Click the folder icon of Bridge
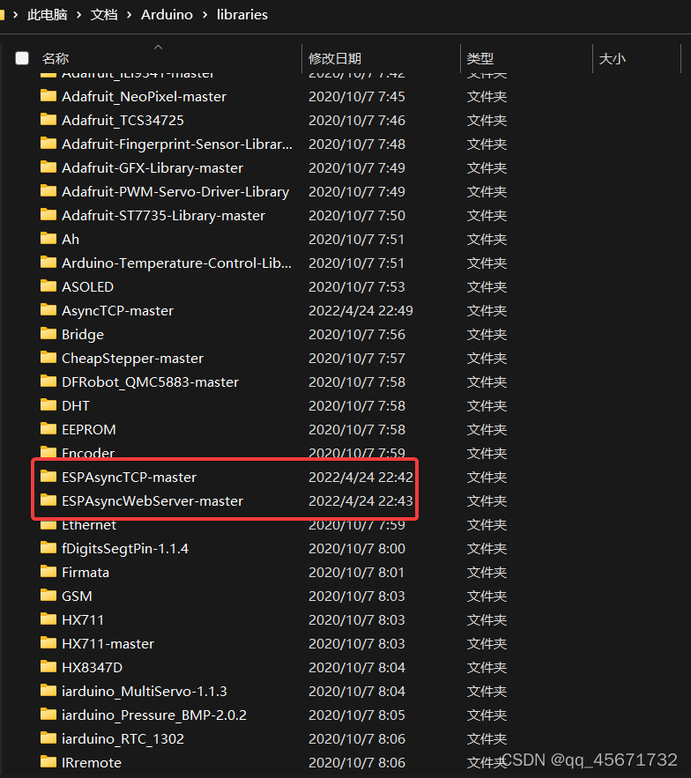 coord(48,334)
